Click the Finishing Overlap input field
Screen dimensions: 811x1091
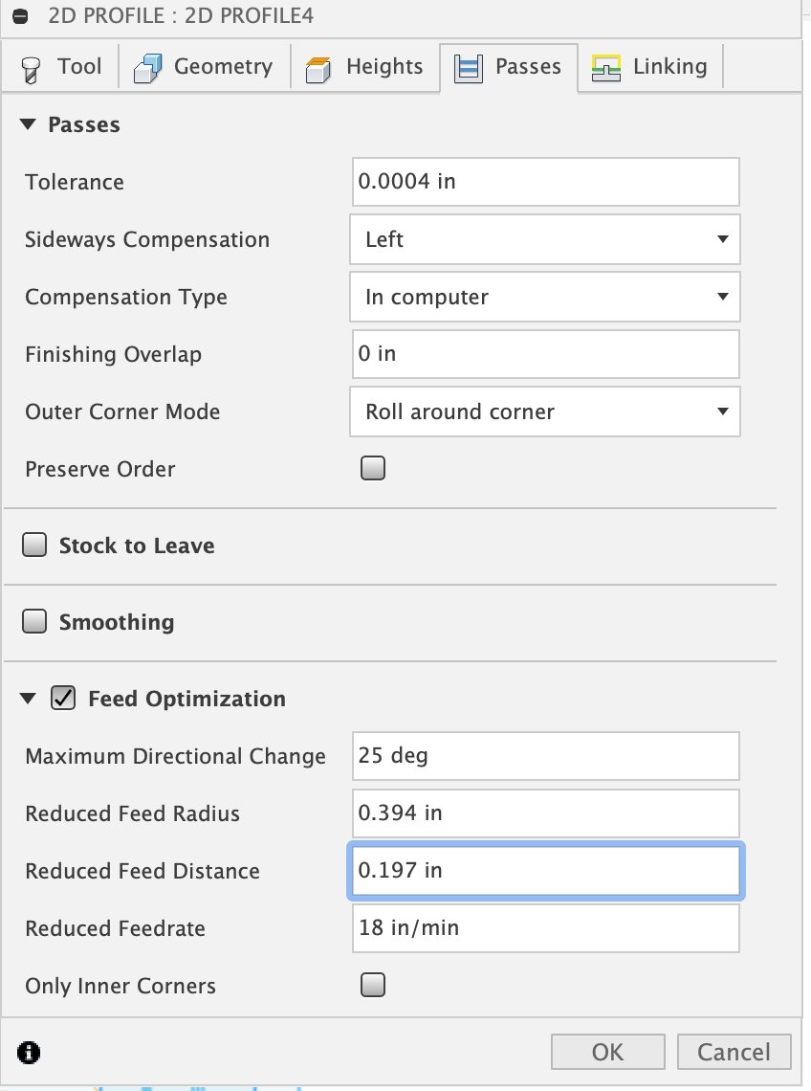[545, 354]
